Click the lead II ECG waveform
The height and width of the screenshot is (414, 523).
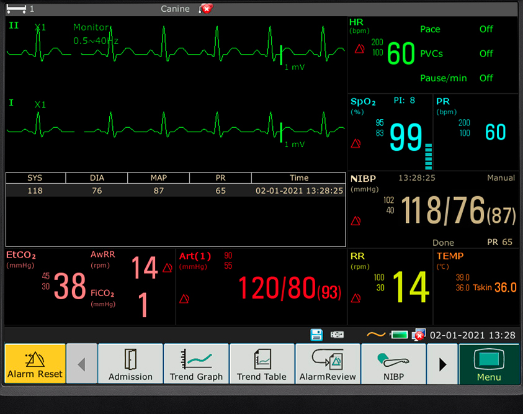176,44
